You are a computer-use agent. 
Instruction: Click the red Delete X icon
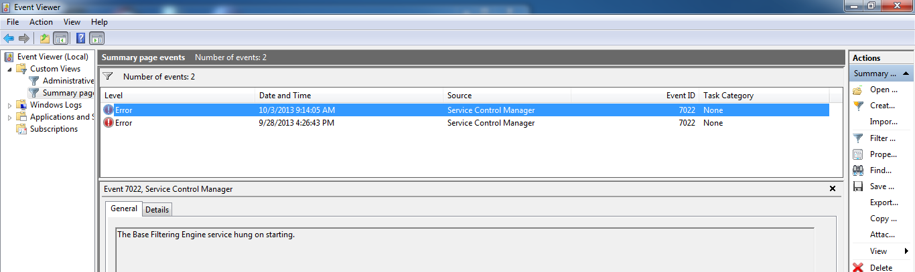coord(858,267)
